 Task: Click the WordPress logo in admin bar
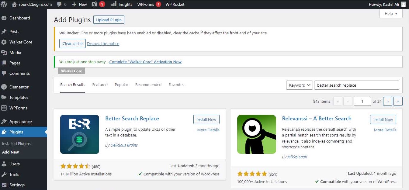click(x=4, y=4)
